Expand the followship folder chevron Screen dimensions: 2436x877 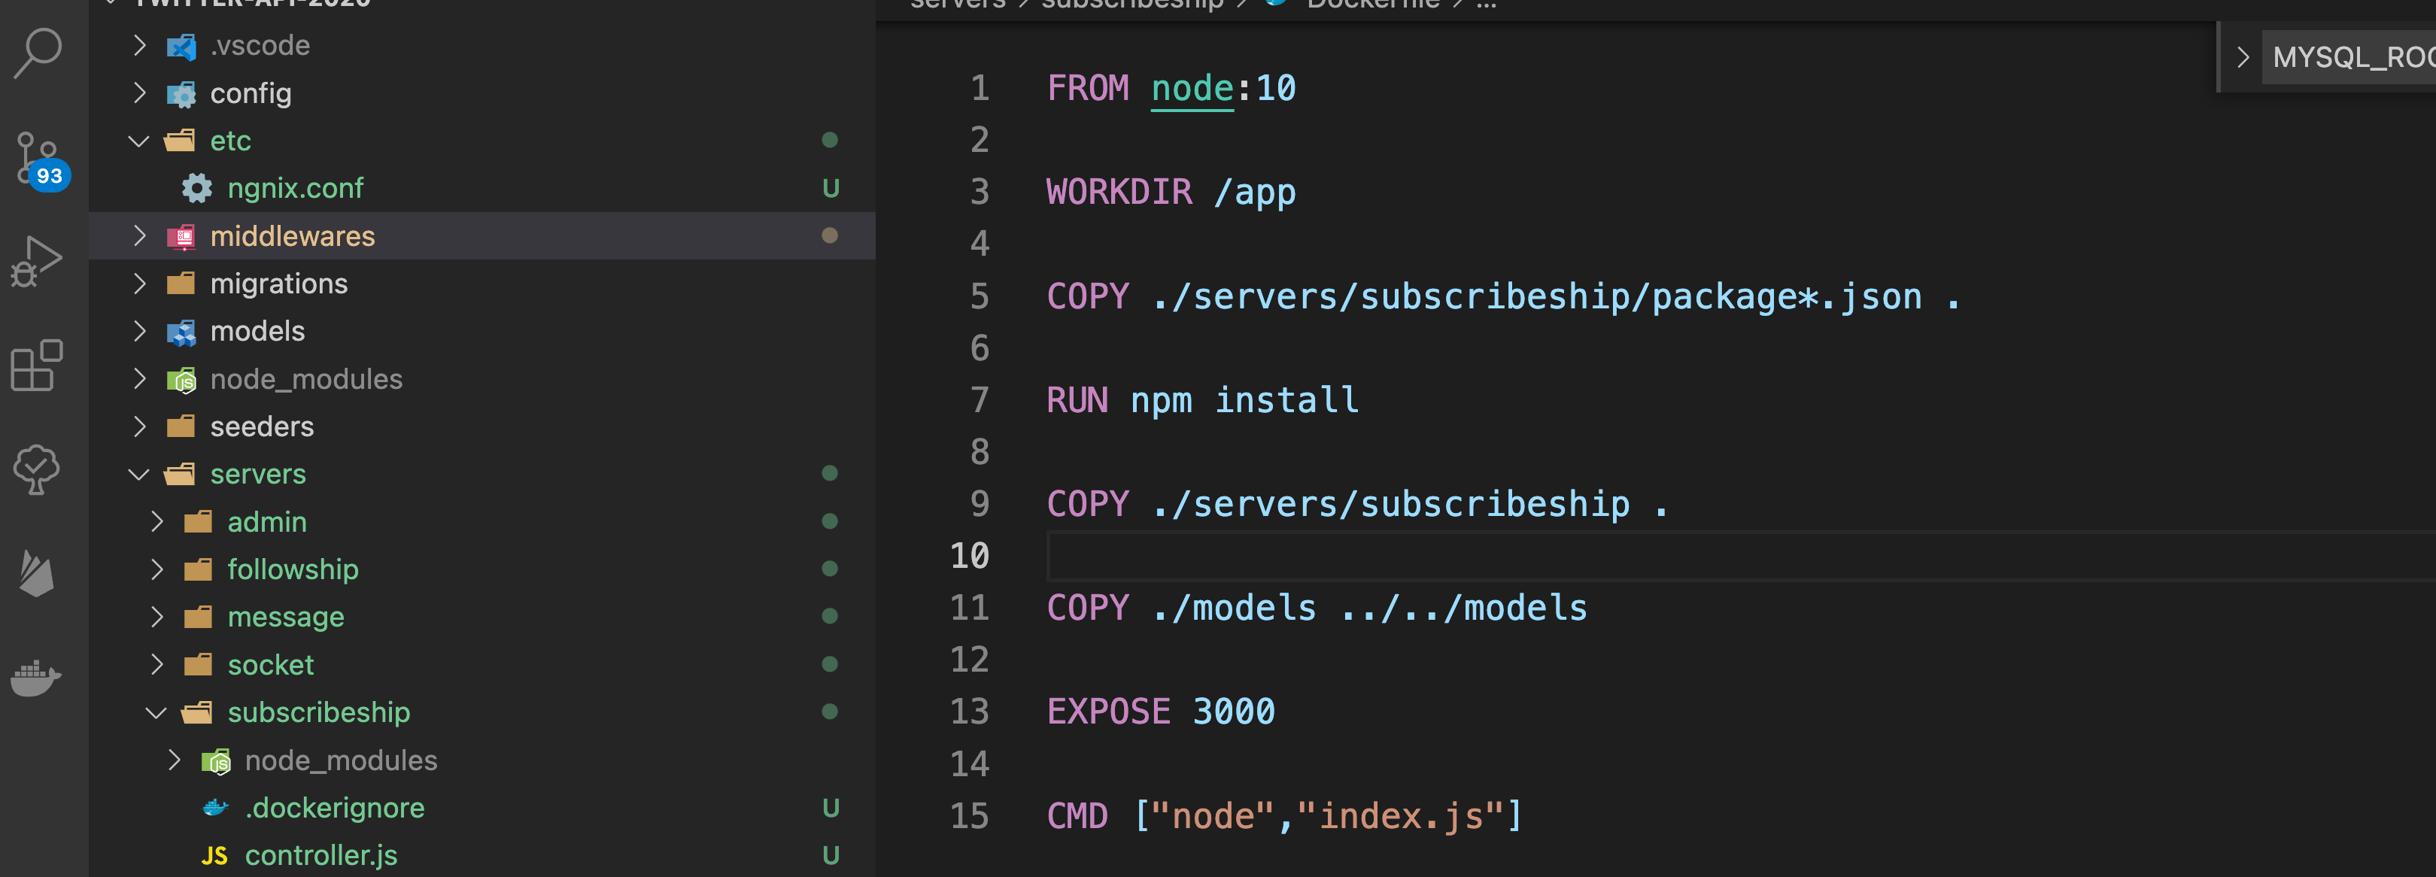(157, 569)
